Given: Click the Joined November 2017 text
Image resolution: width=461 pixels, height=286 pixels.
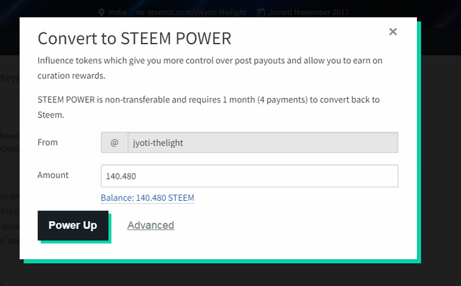Looking at the screenshot, I should 308,12.
